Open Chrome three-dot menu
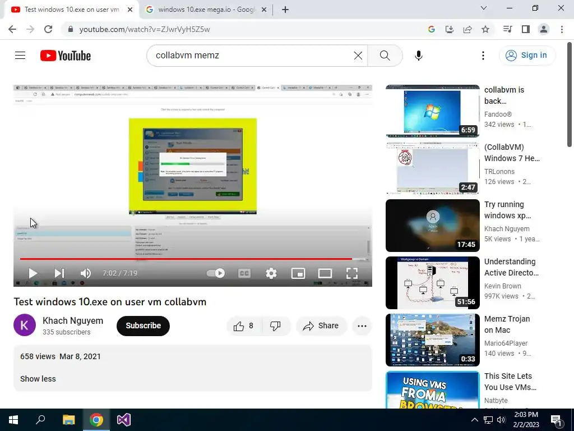 pyautogui.click(x=562, y=29)
